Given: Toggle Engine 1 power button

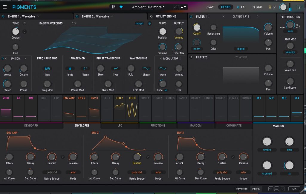Looking at the screenshot, I should click(3, 16).
